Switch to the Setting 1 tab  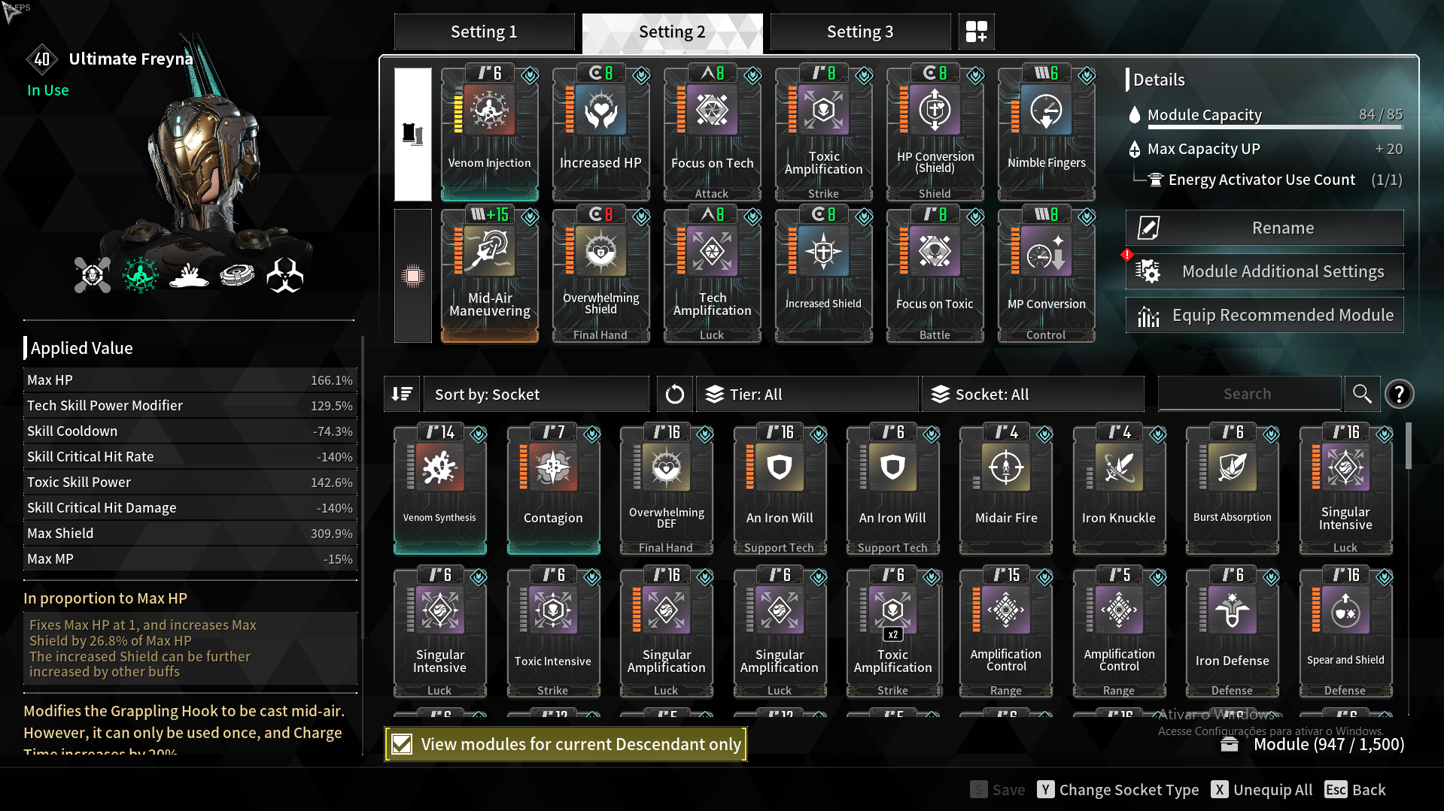tap(484, 32)
